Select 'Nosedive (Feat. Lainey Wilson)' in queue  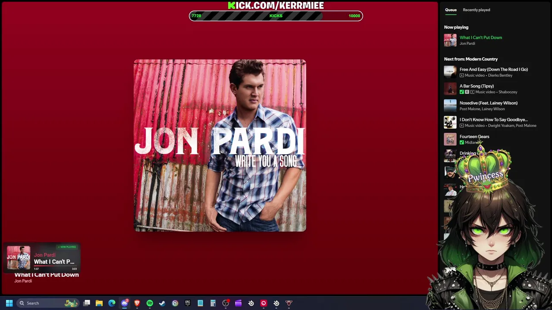pos(489,103)
